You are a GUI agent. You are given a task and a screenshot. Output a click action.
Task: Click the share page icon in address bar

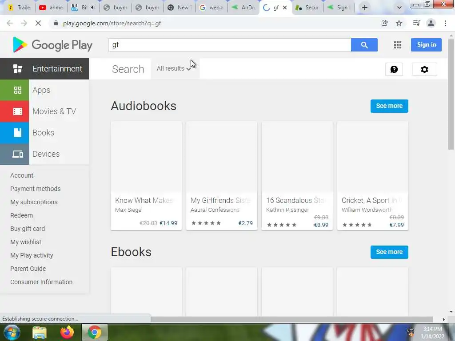384,23
